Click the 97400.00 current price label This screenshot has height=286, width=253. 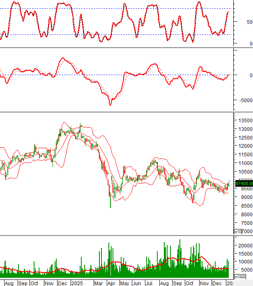[243, 184]
